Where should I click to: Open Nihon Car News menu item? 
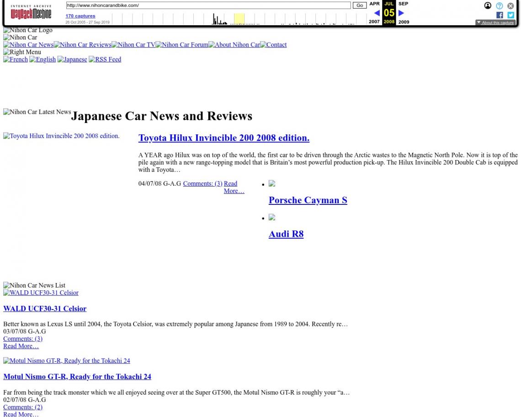(28, 44)
